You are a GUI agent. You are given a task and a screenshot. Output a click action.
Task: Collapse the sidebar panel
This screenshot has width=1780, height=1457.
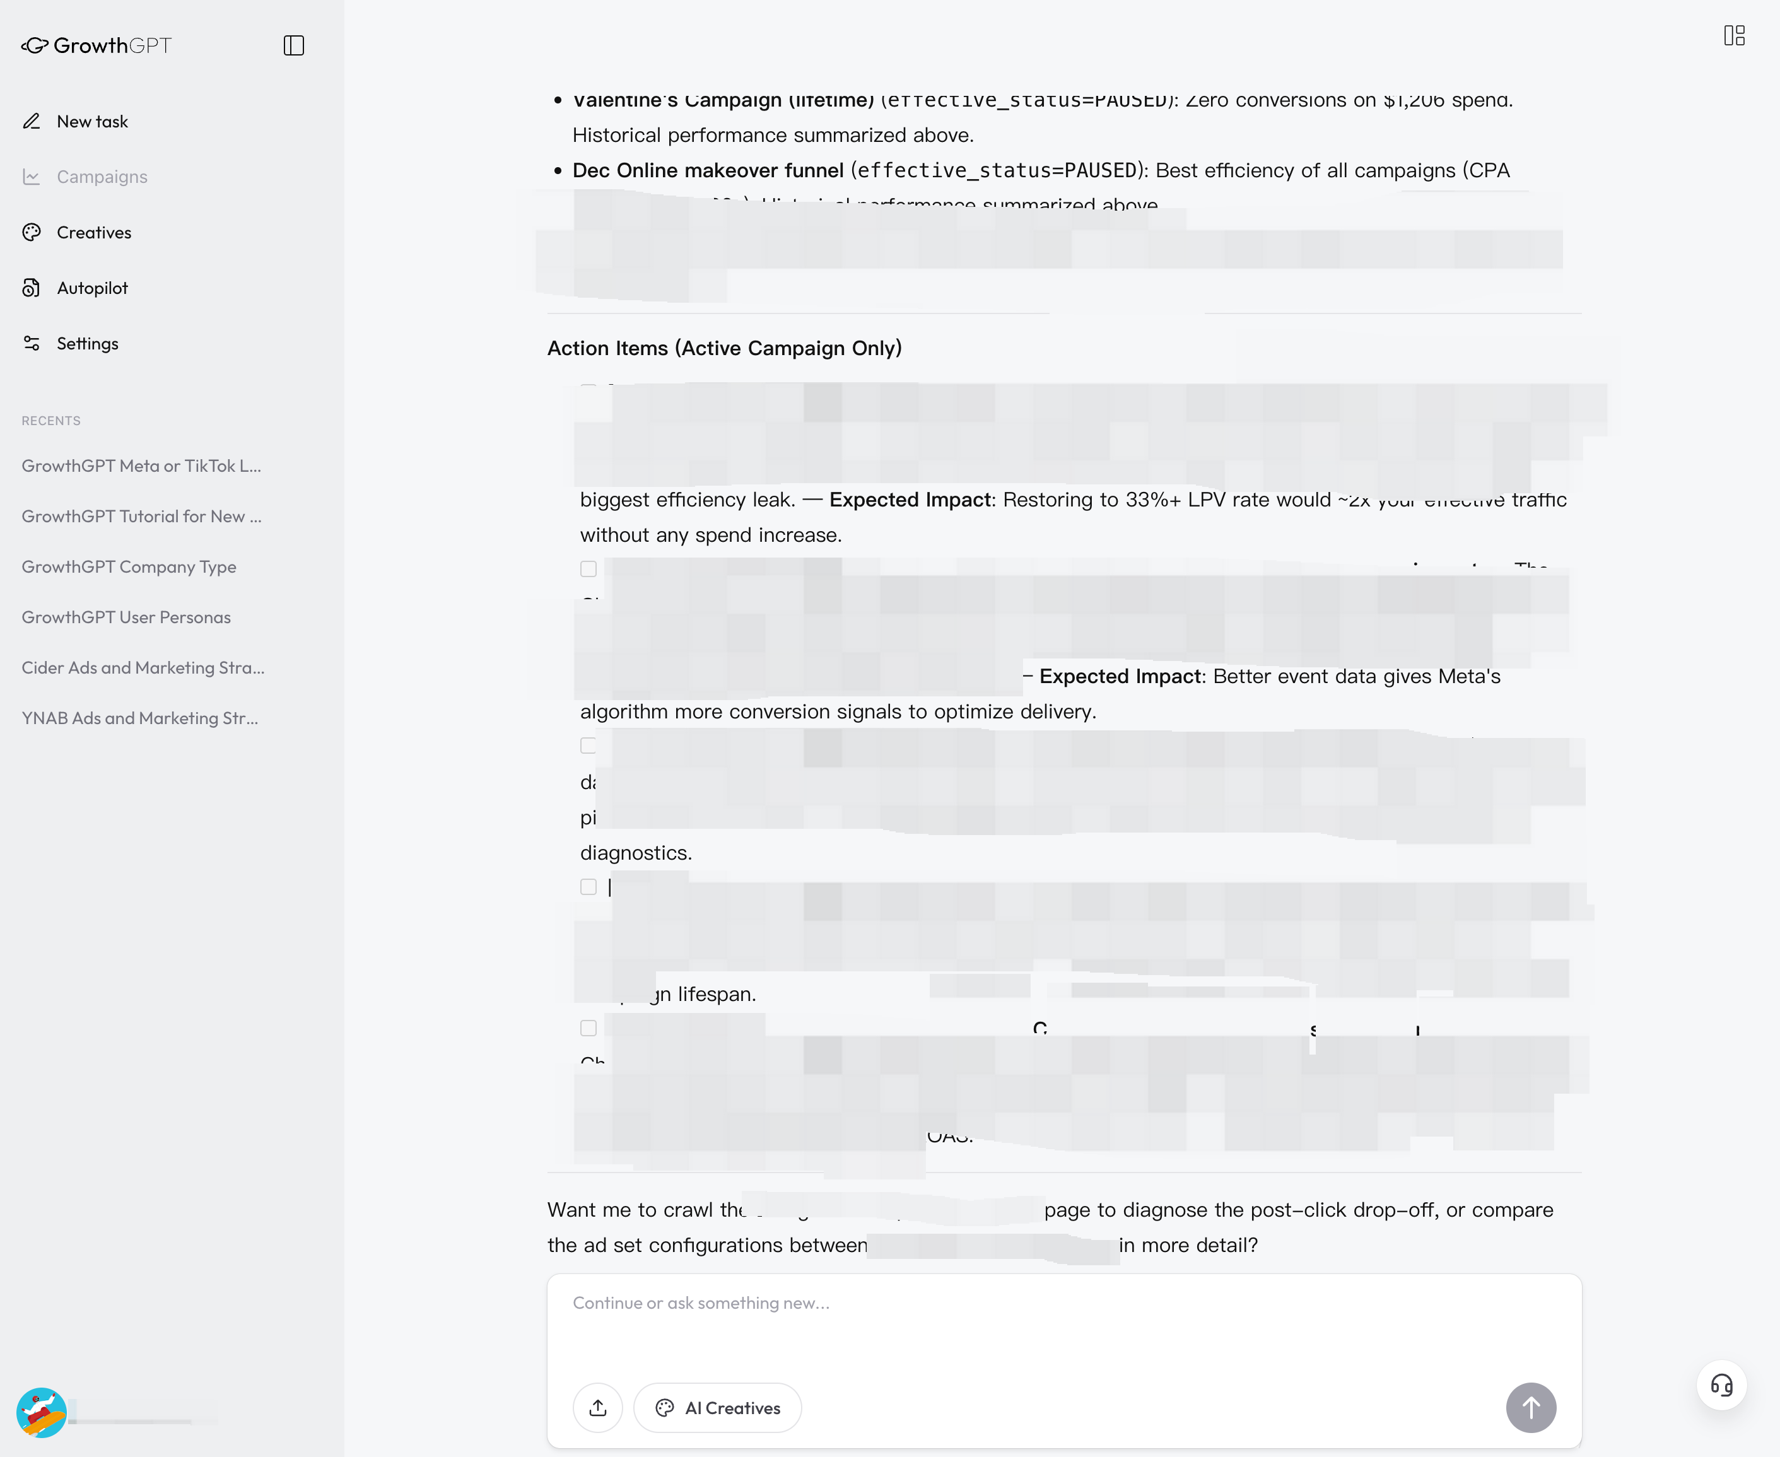tap(294, 45)
